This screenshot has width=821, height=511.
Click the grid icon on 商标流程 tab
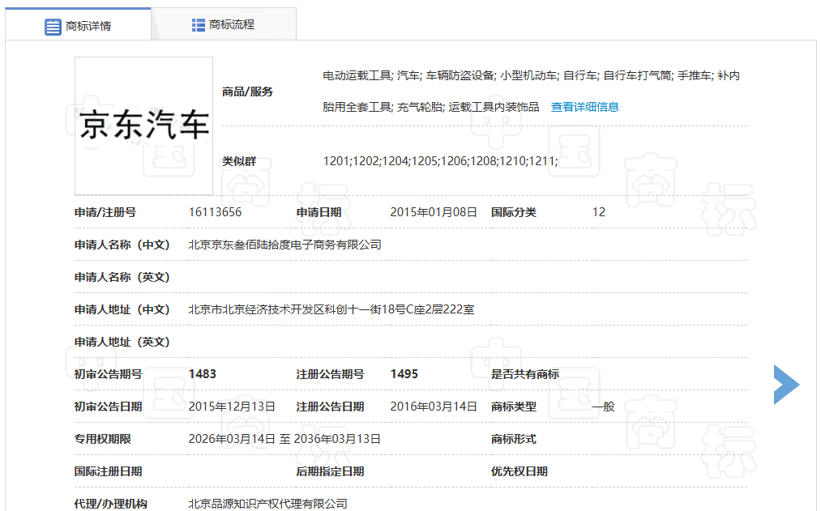click(199, 25)
